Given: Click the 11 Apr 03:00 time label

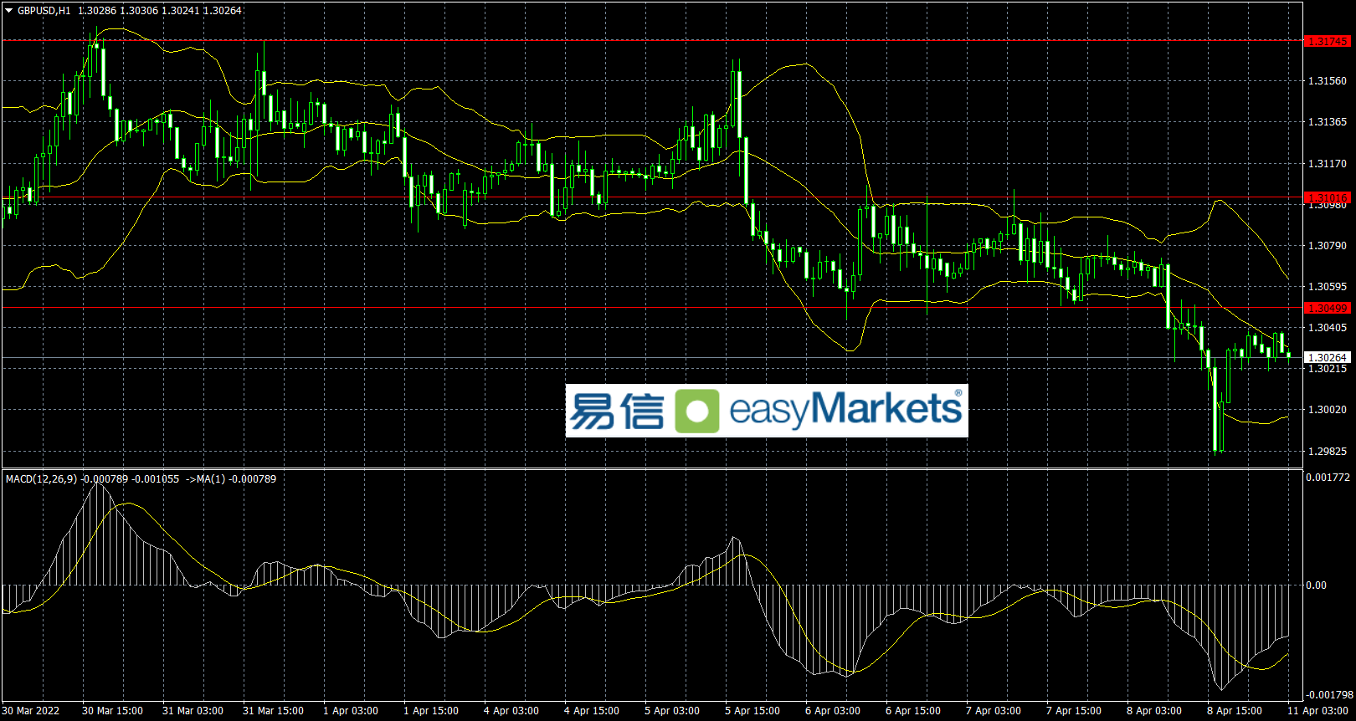Looking at the screenshot, I should [x=1317, y=711].
